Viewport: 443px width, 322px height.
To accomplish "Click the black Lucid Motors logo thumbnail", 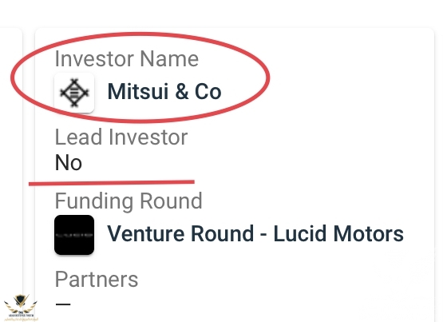I will (x=74, y=235).
